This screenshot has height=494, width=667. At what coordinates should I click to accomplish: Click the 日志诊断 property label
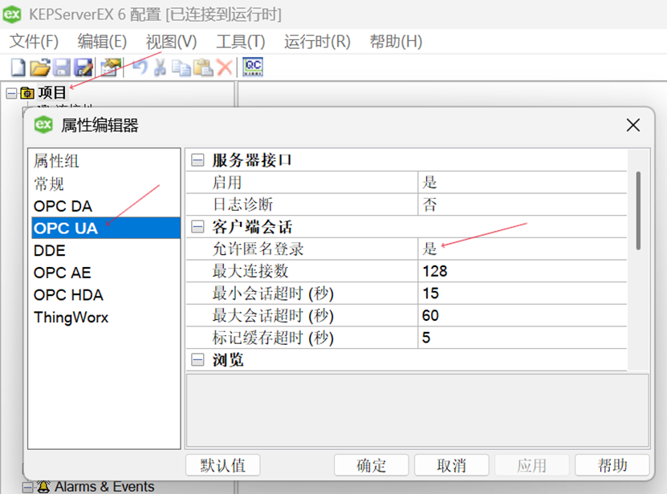pos(242,204)
